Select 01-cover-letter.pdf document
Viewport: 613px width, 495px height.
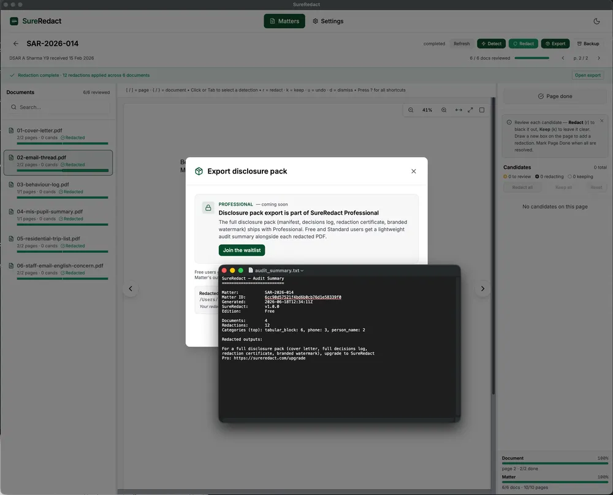(x=58, y=136)
